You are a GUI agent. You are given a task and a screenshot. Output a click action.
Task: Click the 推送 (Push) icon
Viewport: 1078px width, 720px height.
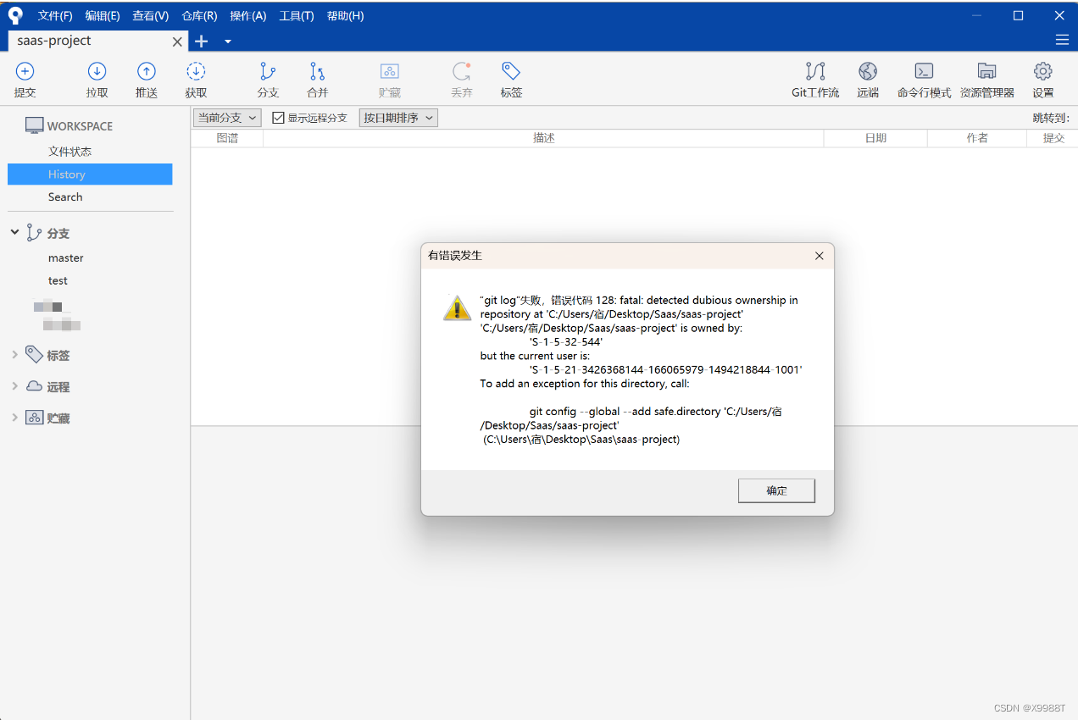pos(146,79)
